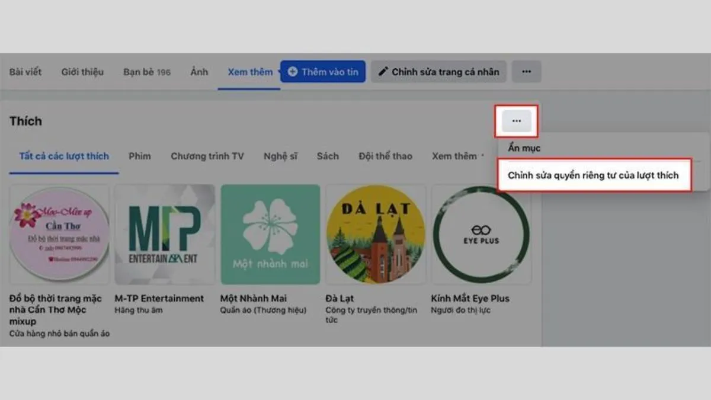Switch to the Phim tab
Viewport: 711px width, 400px height.
140,156
